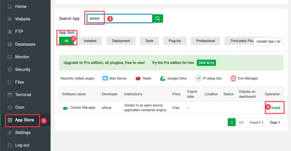This screenshot has height=151, width=291.
Task: Switch to the Deployment tab
Action: [x=121, y=41]
